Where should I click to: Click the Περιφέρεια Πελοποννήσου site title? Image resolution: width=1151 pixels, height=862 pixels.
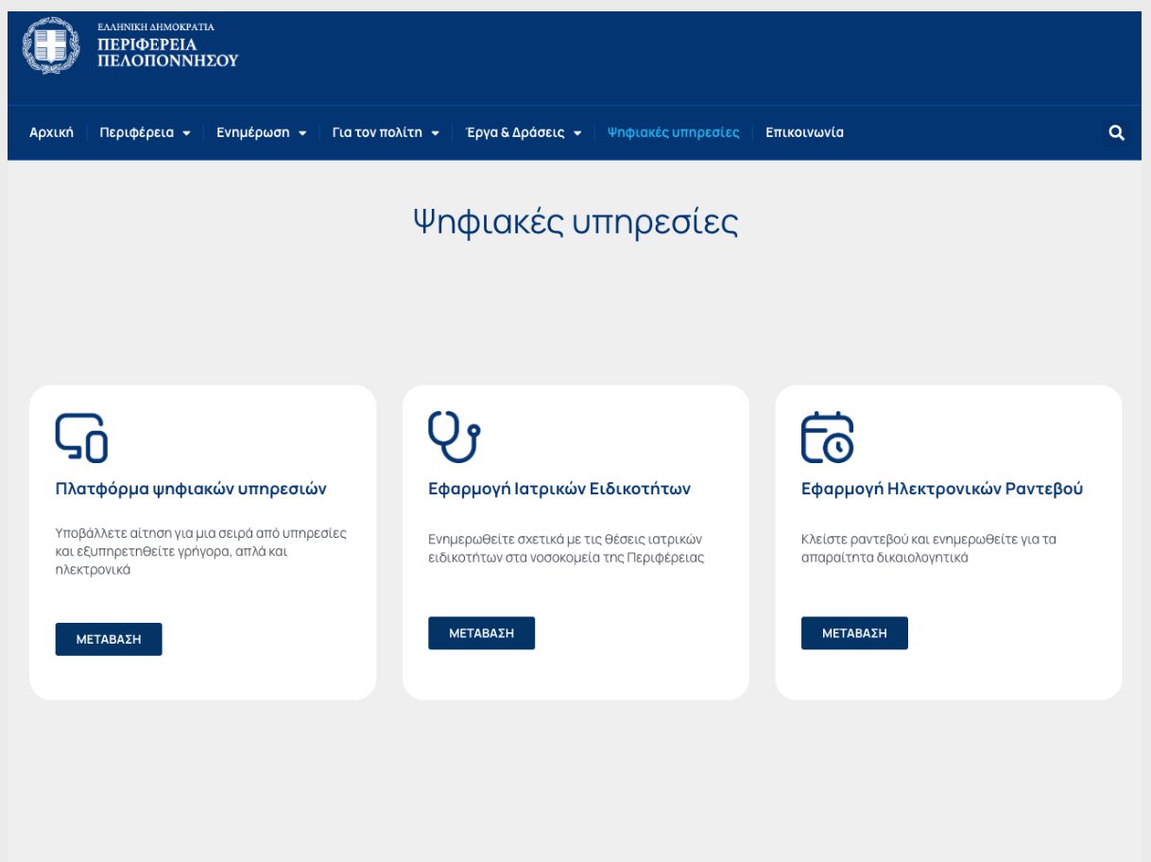167,52
